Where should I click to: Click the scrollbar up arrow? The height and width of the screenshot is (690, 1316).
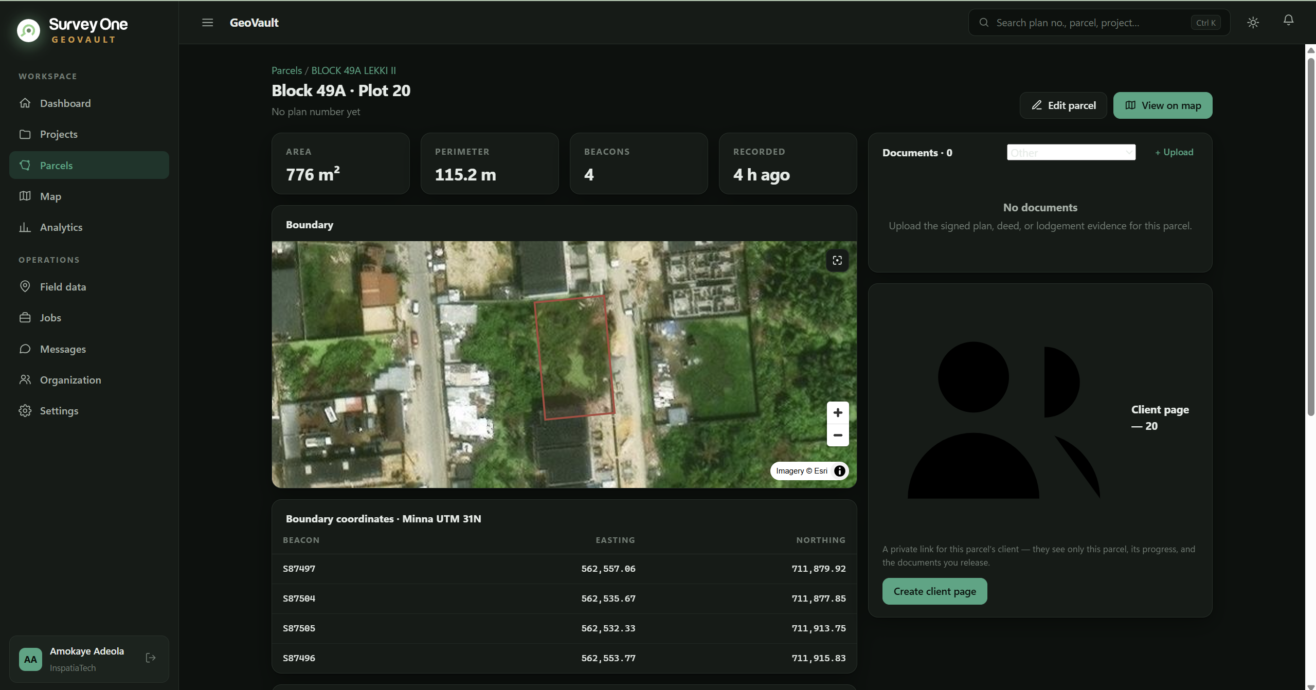click(x=1311, y=50)
